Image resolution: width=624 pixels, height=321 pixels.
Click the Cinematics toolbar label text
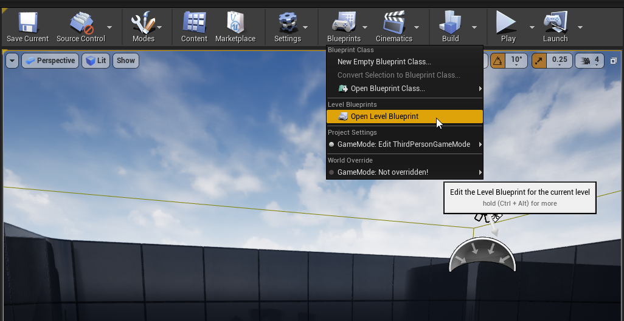(394, 39)
